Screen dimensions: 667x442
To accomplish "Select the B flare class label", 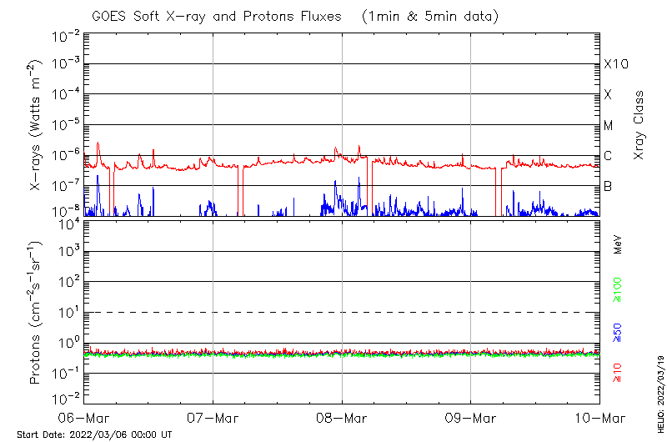I will [608, 186].
